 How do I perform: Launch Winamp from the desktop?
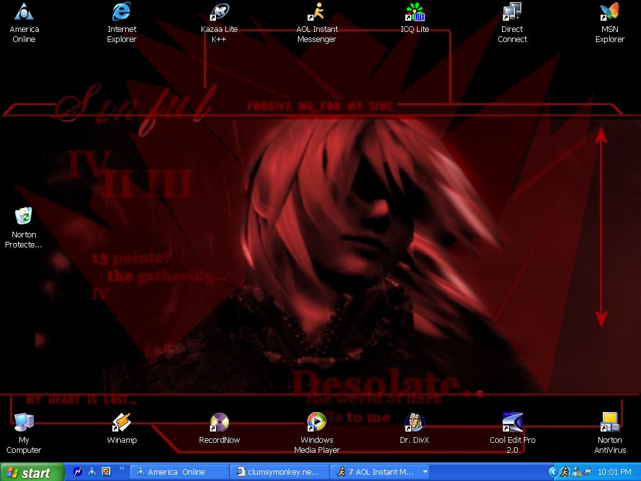(121, 423)
